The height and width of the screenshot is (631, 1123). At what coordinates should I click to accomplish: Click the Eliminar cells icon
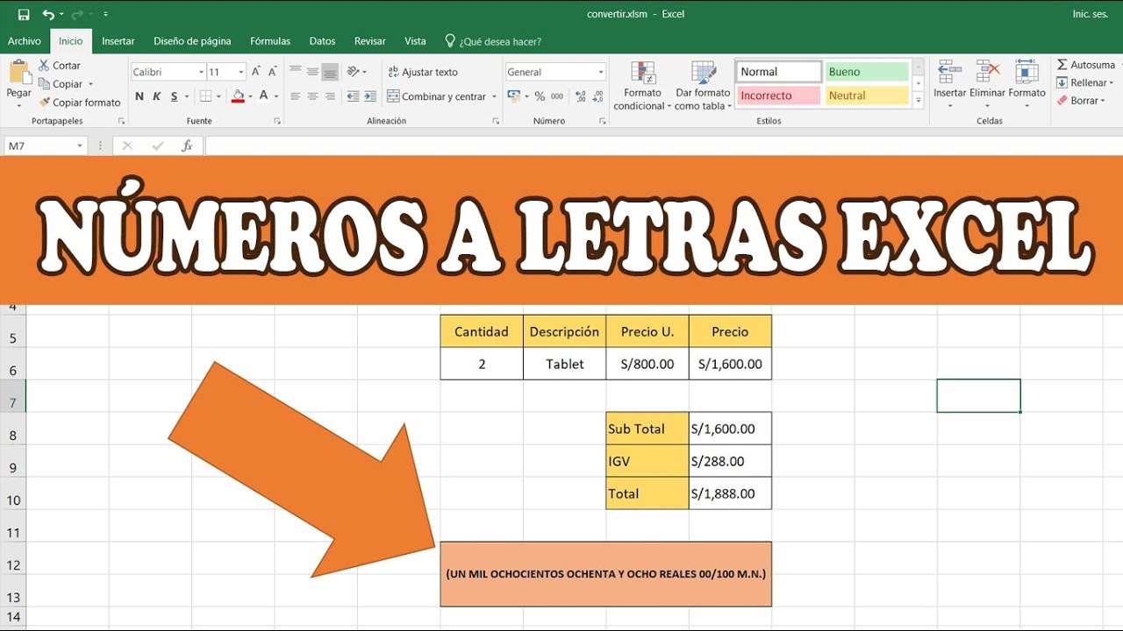pos(988,72)
